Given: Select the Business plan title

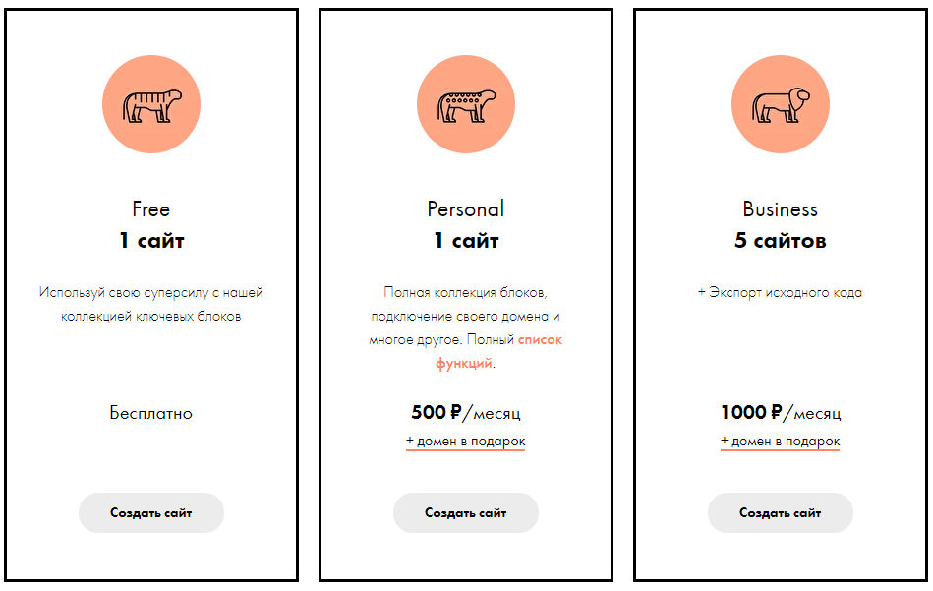Looking at the screenshot, I should (780, 209).
